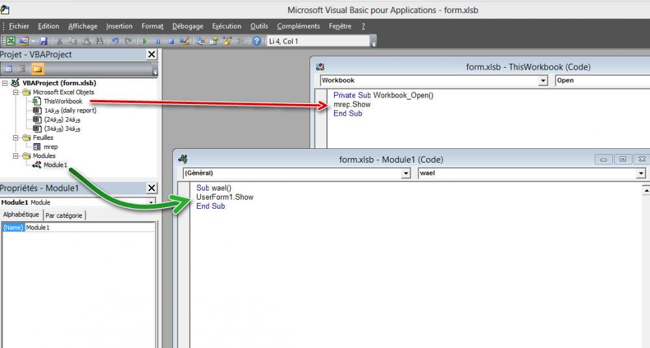This screenshot has height=348, width=650.
Task: Collapse the Modules folder node
Action: 16,156
